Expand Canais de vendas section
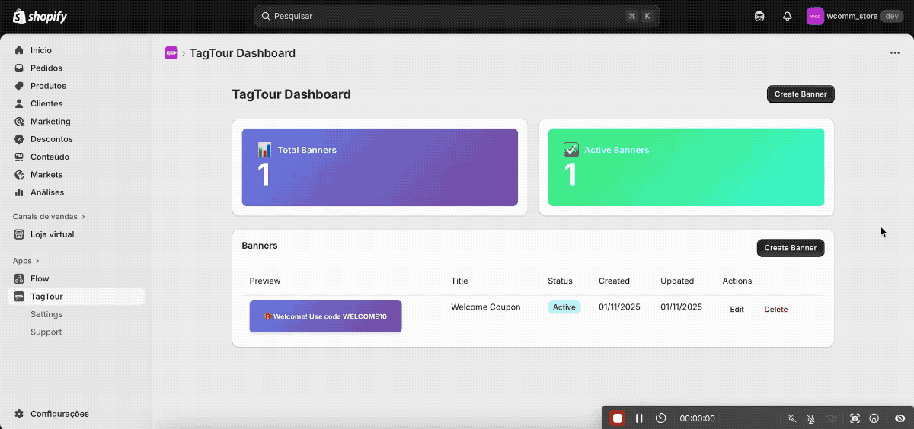Viewport: 914px width, 429px height. coord(49,216)
